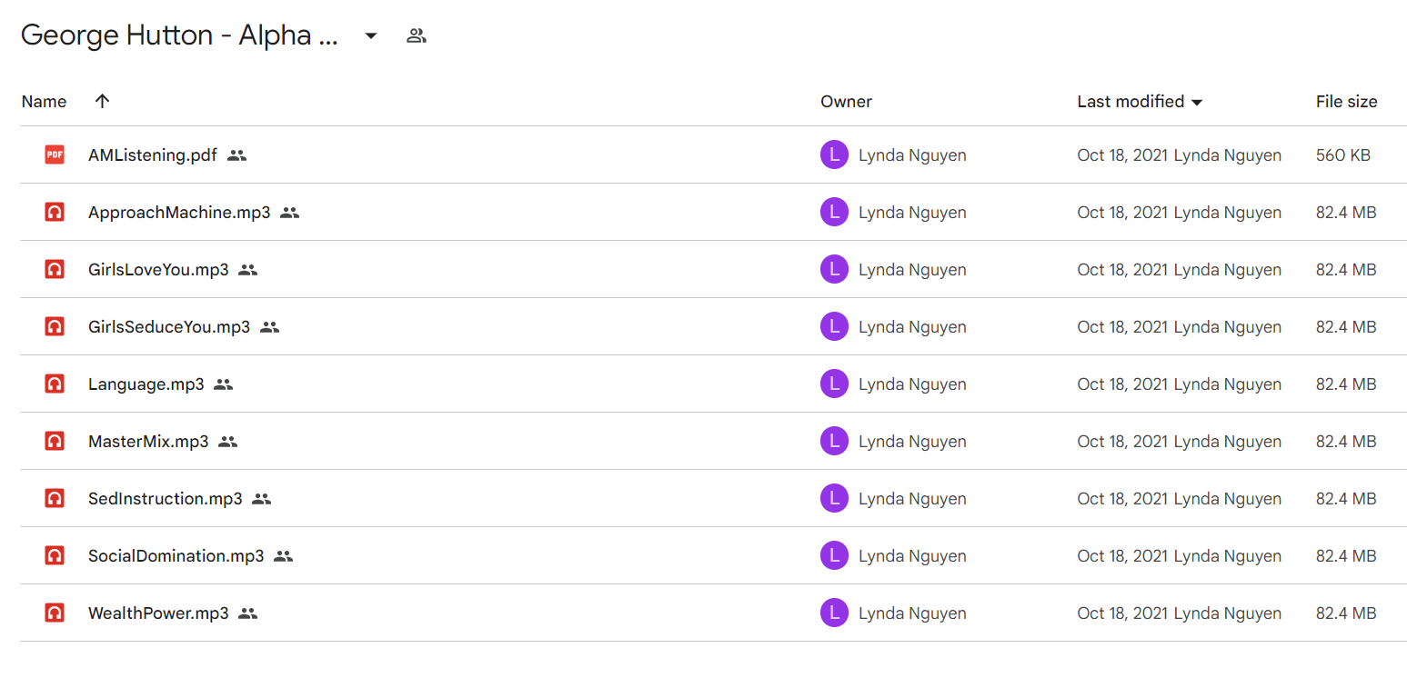Select the GirlsSeduceYou.mp3 file name

169,327
